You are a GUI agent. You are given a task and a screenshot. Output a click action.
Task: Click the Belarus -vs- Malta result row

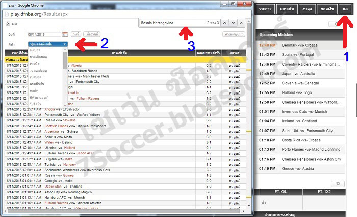[125, 137]
